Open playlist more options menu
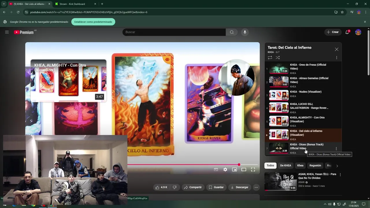370x208 pixels. [x=336, y=57]
